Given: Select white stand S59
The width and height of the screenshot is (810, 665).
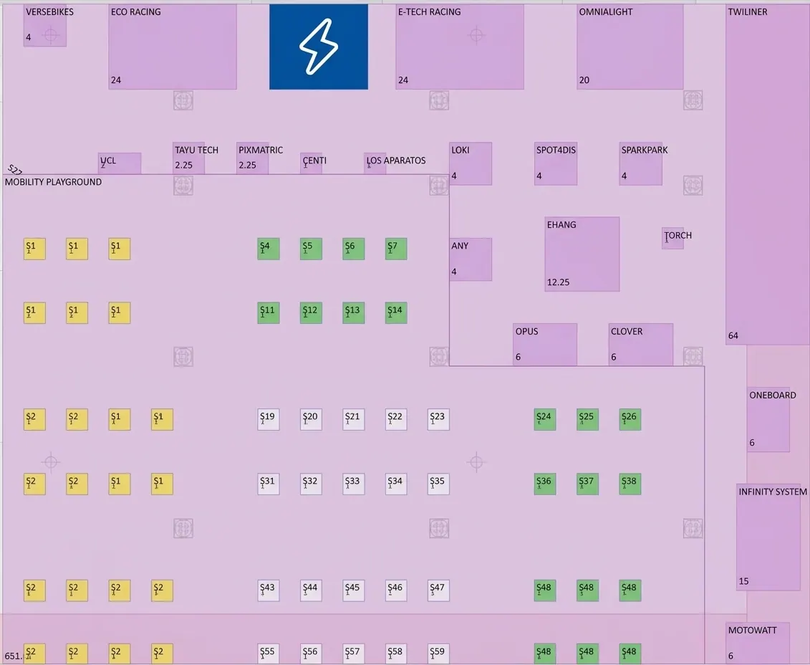Looking at the screenshot, I should click(x=438, y=654).
